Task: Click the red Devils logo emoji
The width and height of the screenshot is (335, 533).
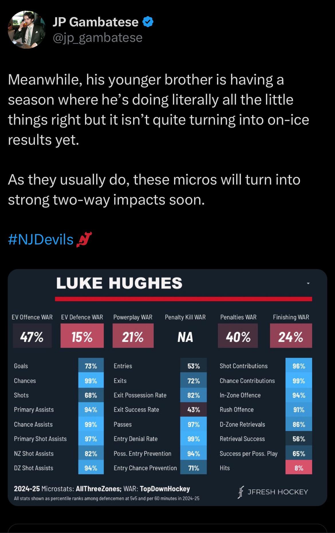Action: 84,240
